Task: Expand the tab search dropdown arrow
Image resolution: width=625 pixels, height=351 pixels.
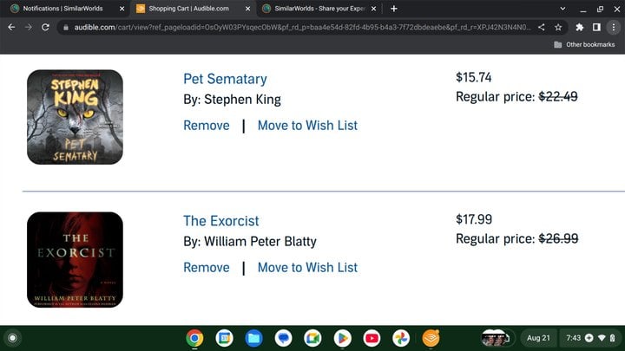Action: coord(562,9)
